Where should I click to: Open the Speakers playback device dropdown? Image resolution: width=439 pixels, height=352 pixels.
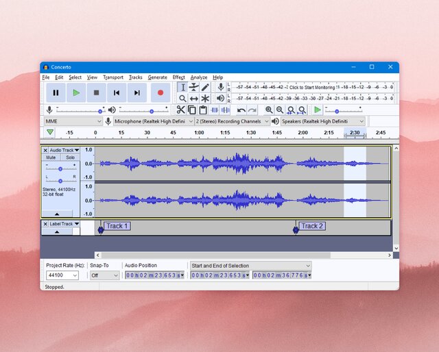click(323, 121)
